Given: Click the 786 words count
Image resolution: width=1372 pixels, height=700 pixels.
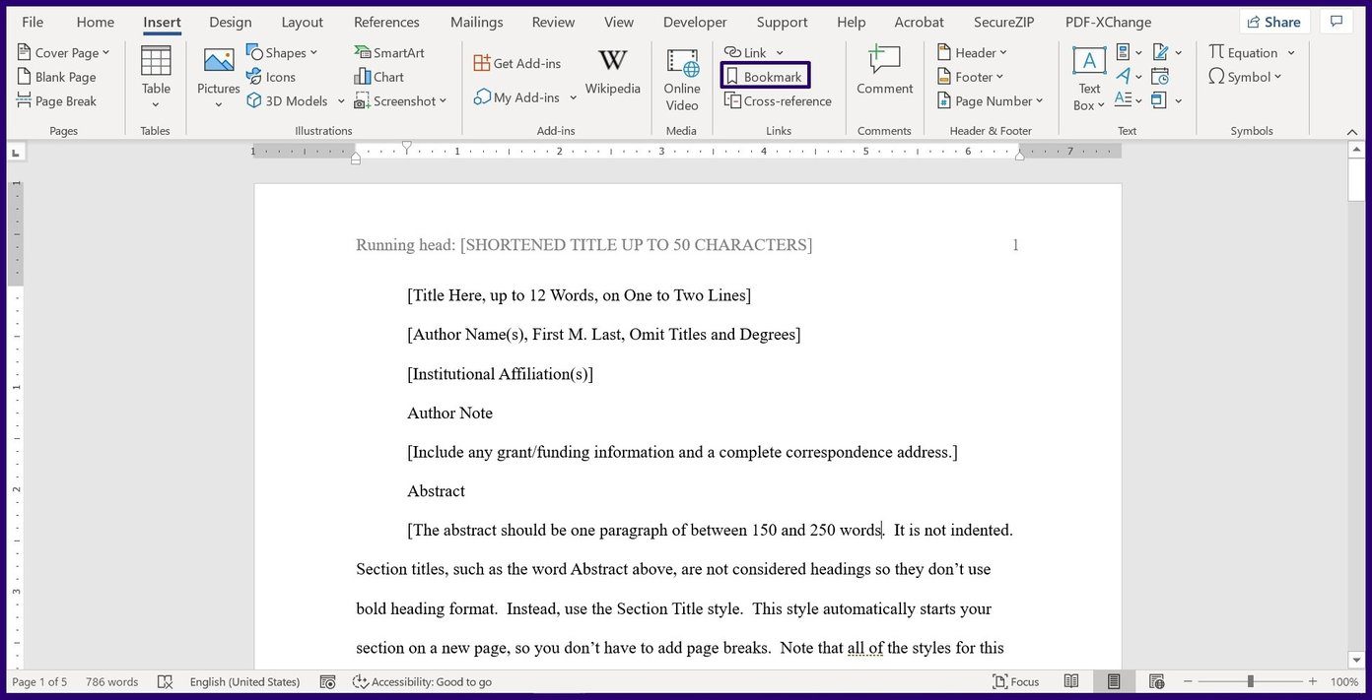Looking at the screenshot, I should click(111, 681).
